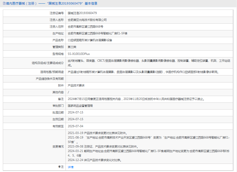Open the 详情 link in the 注 row
Viewport: 237px width, 172px height.
point(71,167)
